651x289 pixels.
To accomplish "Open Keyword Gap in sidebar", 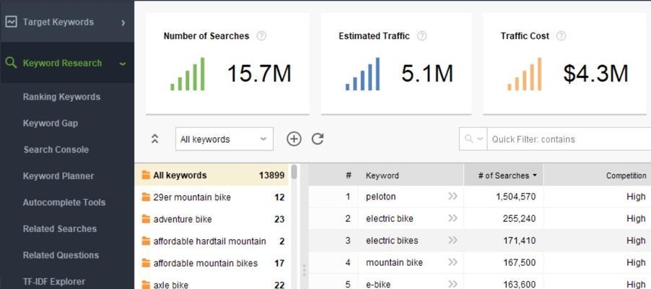I will [51, 123].
